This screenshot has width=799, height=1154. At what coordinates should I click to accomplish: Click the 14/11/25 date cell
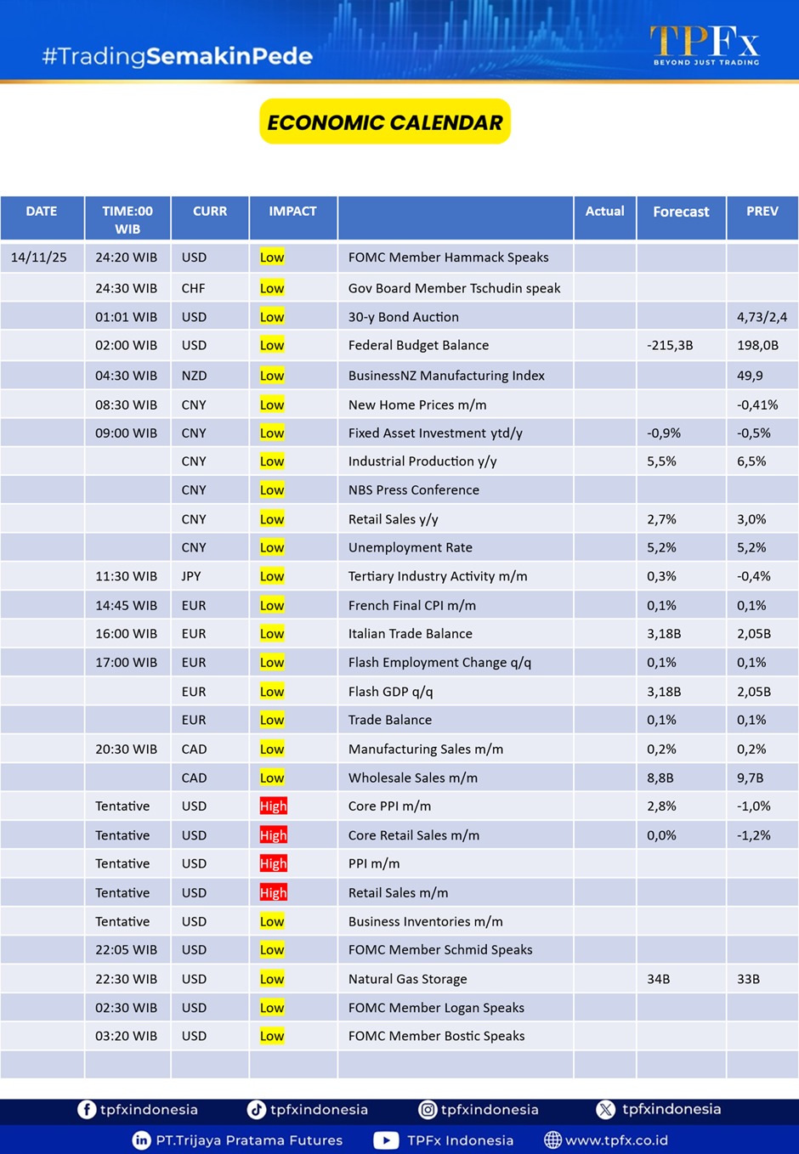tap(39, 257)
